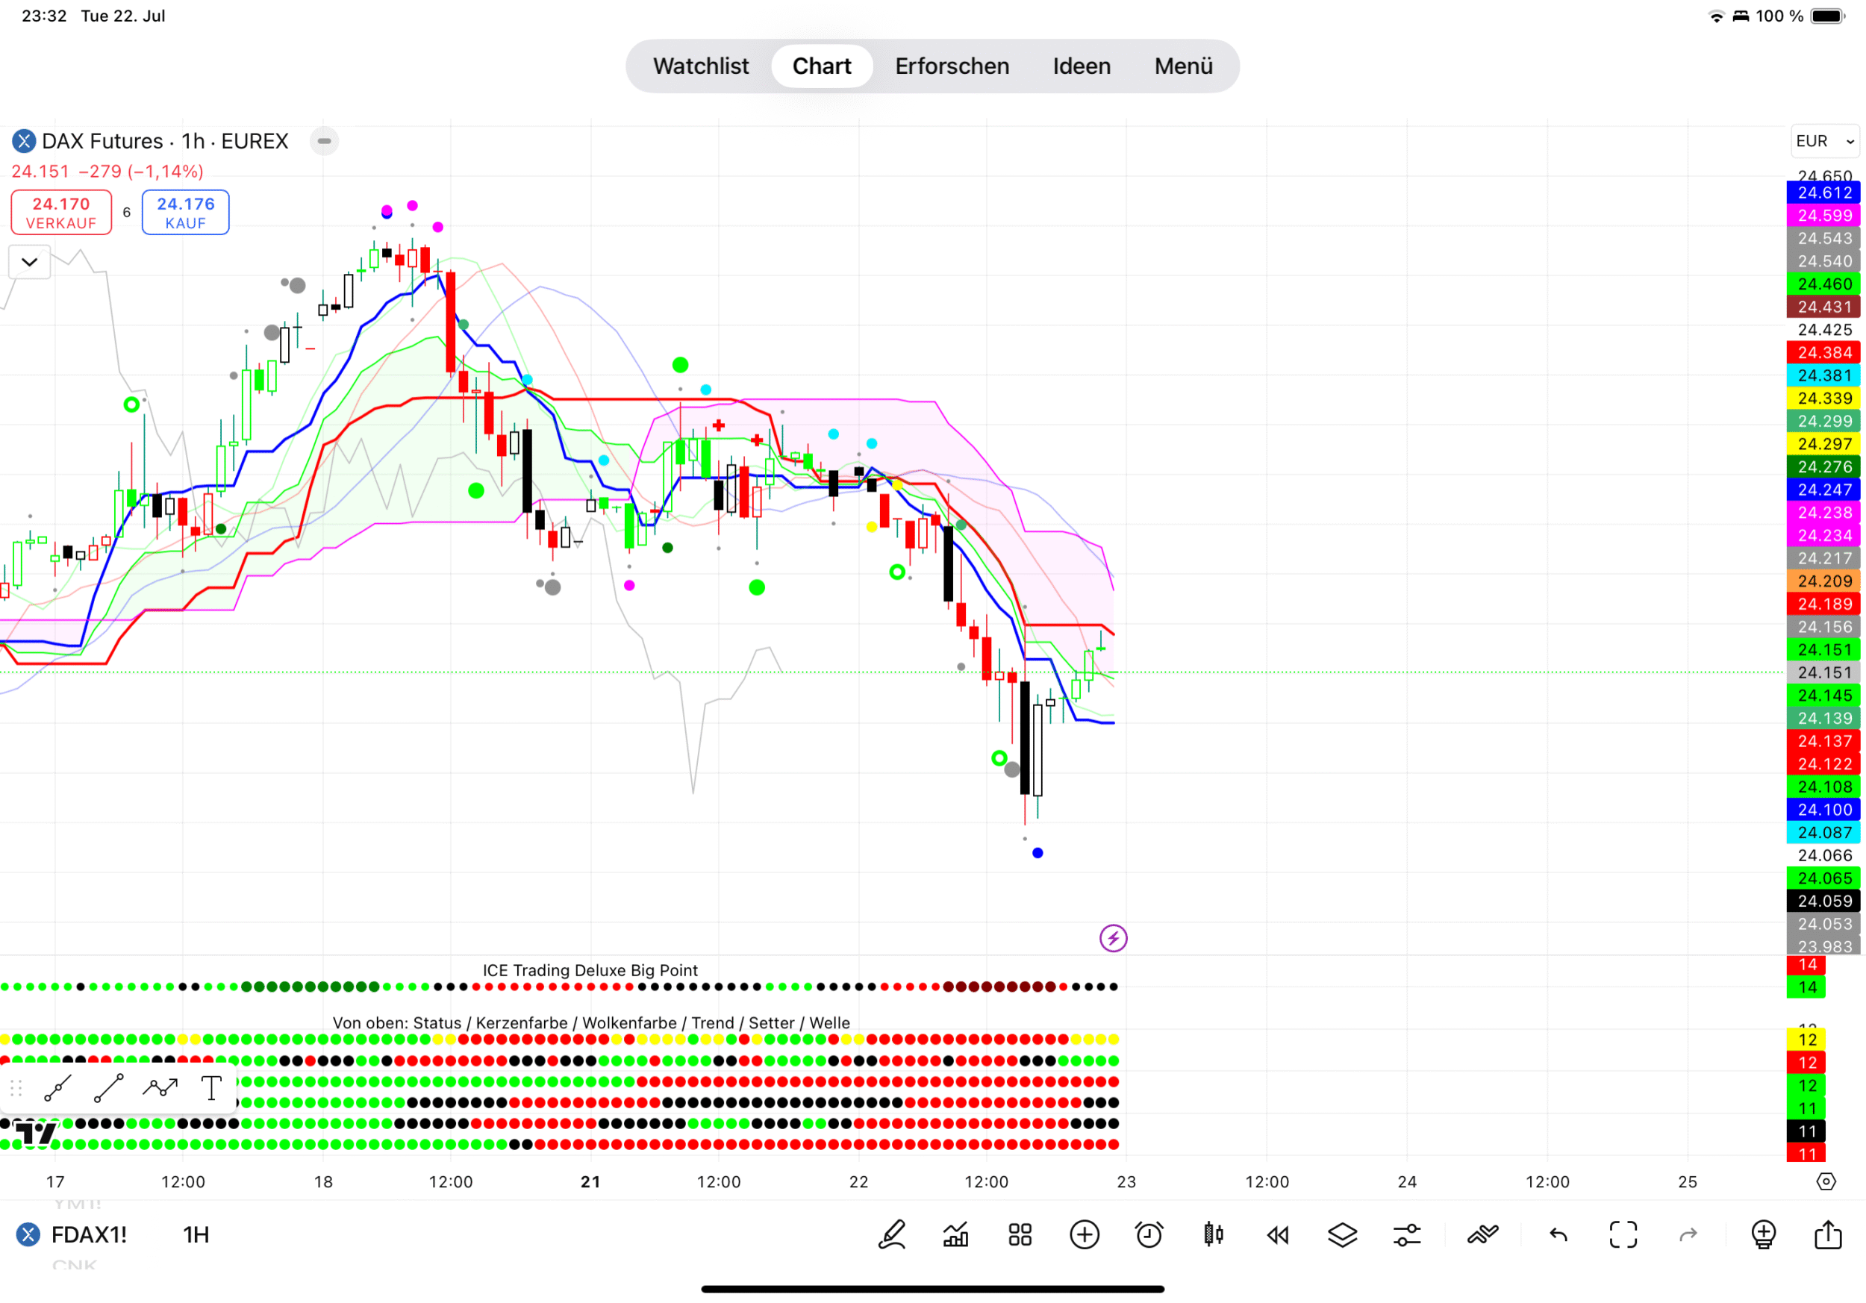Tap the share export icon

click(1828, 1236)
